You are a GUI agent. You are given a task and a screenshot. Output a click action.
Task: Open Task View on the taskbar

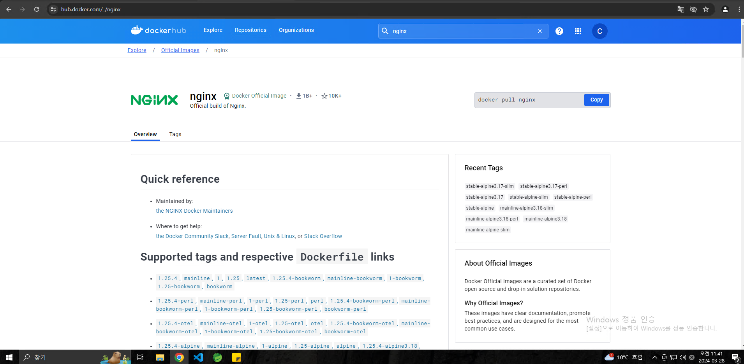(x=140, y=357)
